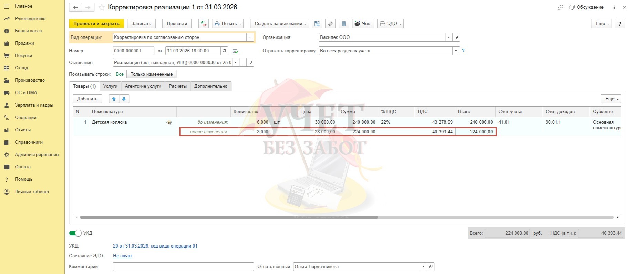Open Организация dropdown list
This screenshot has height=274, width=629.
click(448, 37)
